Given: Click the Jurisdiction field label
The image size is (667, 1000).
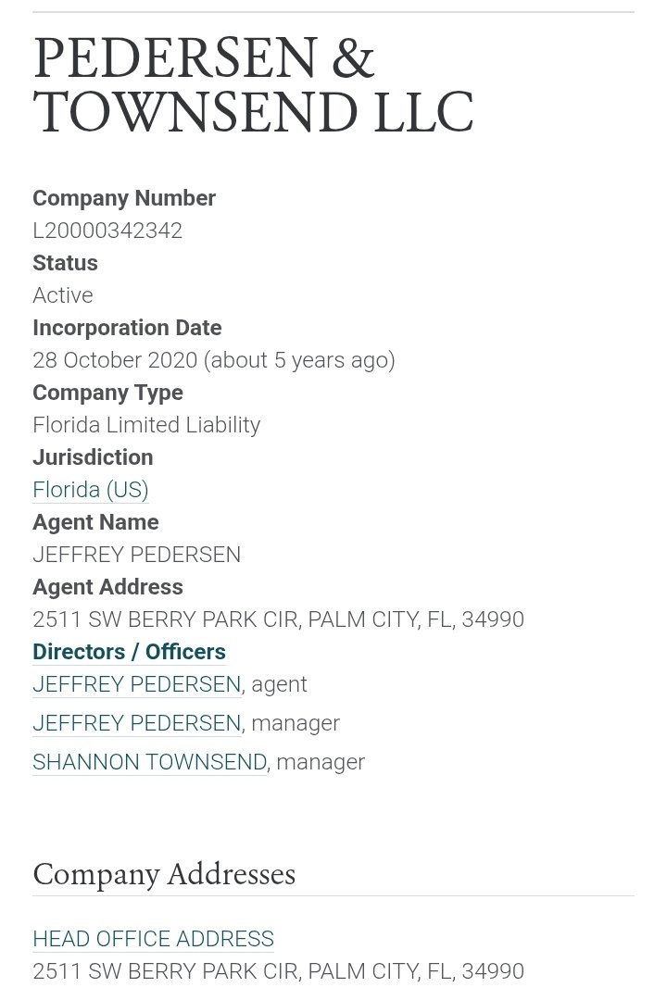Looking at the screenshot, I should (93, 457).
